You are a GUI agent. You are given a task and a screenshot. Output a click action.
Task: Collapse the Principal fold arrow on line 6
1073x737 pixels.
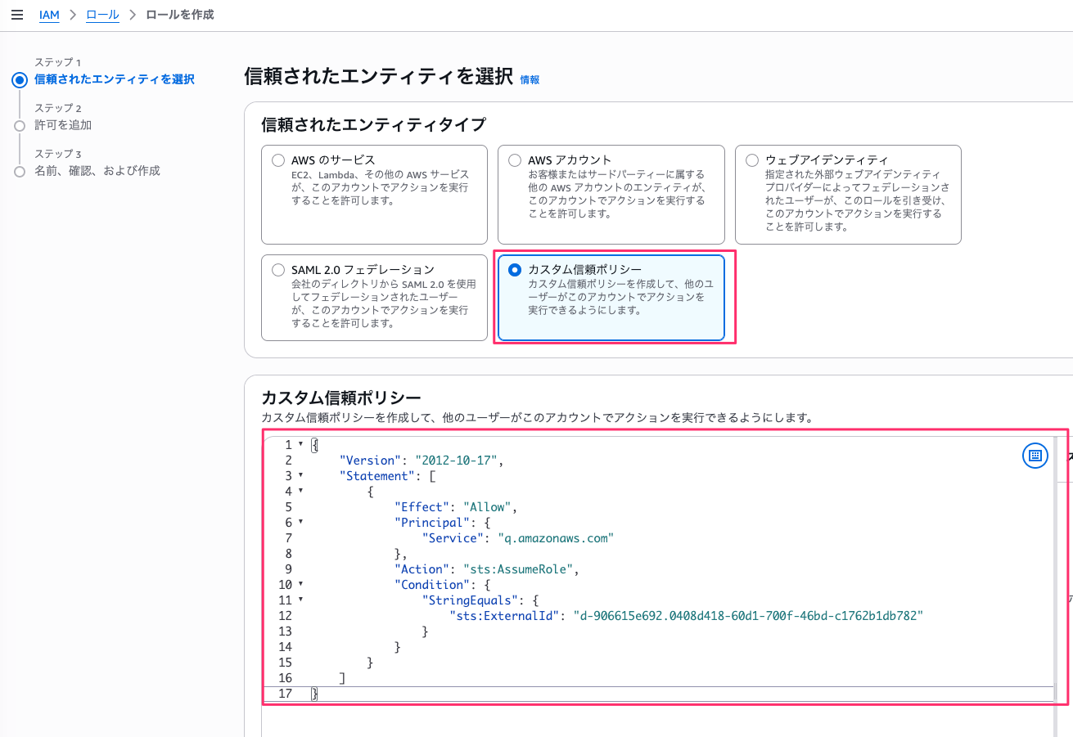[300, 522]
